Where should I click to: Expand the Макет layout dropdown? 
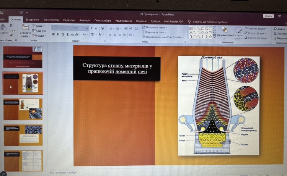(x=39, y=26)
